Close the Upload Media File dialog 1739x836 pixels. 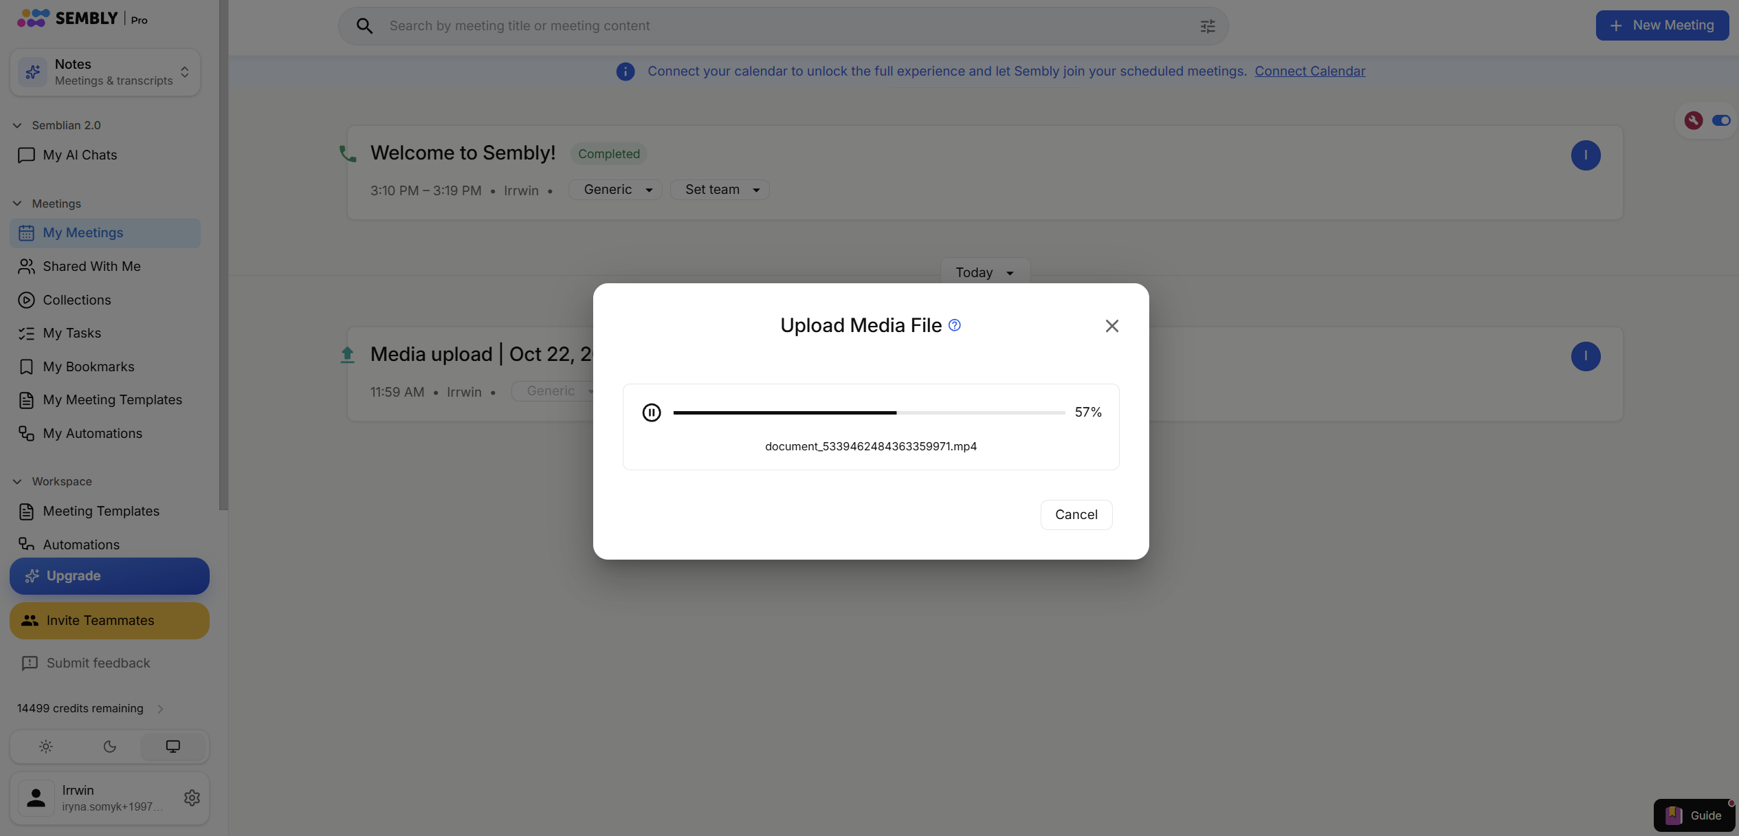pos(1112,326)
